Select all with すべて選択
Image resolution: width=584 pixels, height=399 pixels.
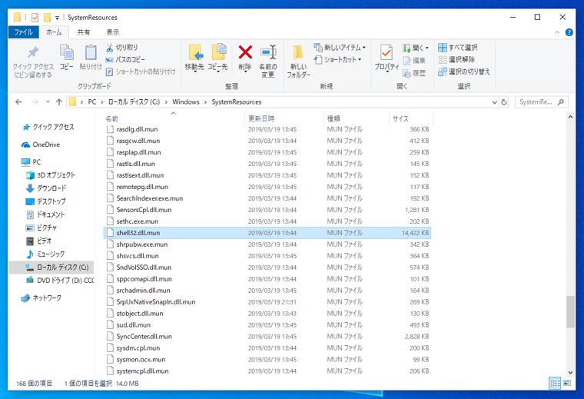458,48
